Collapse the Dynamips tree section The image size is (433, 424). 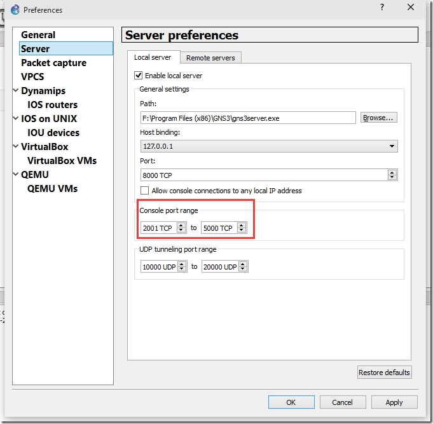[16, 90]
